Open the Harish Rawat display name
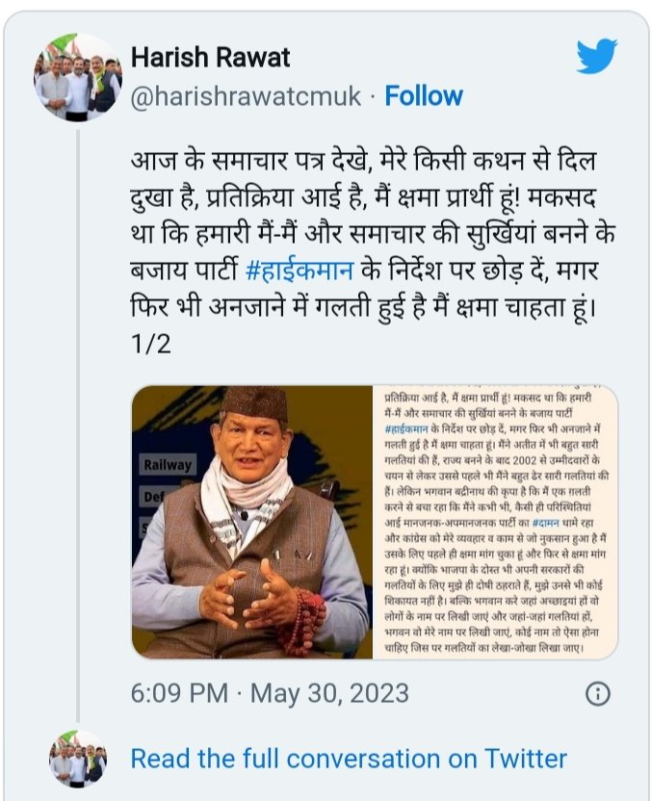The image size is (651, 801). pyautogui.click(x=209, y=58)
